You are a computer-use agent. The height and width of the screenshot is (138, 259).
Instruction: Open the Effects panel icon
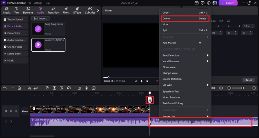77,10
